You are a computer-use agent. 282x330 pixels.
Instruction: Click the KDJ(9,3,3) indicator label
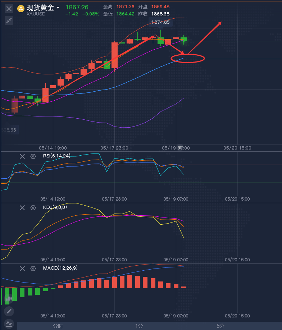[x=55, y=207]
